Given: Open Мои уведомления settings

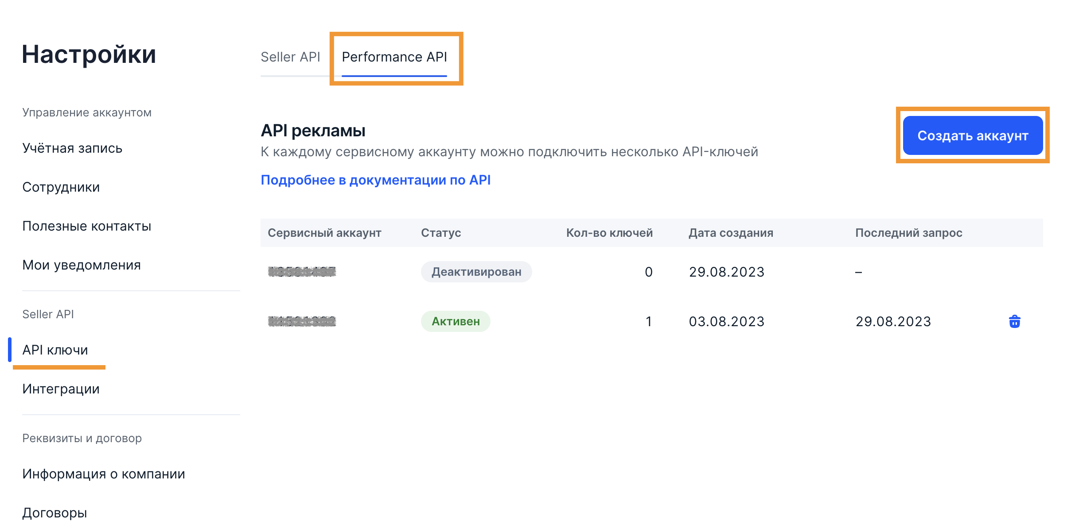Looking at the screenshot, I should point(82,265).
